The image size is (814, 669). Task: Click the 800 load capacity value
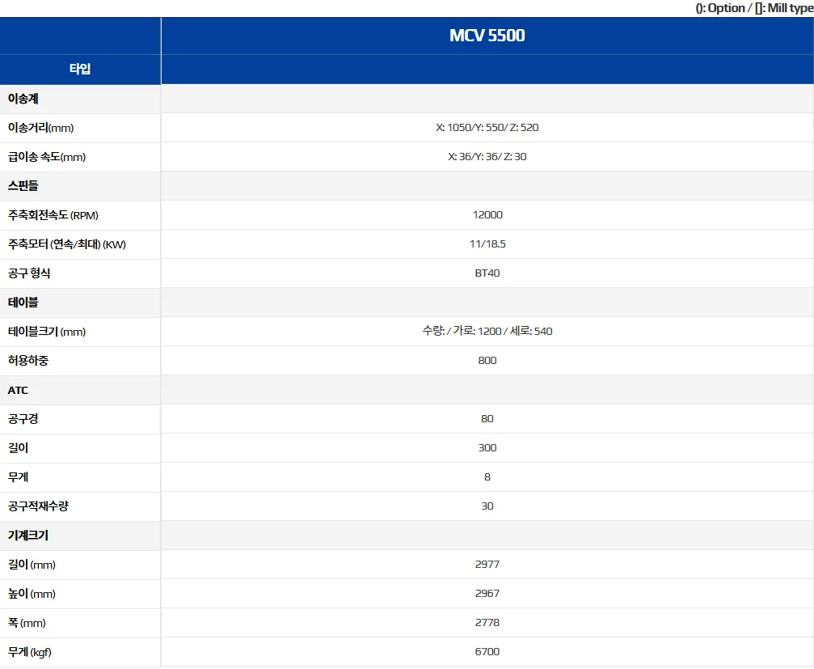tap(487, 360)
